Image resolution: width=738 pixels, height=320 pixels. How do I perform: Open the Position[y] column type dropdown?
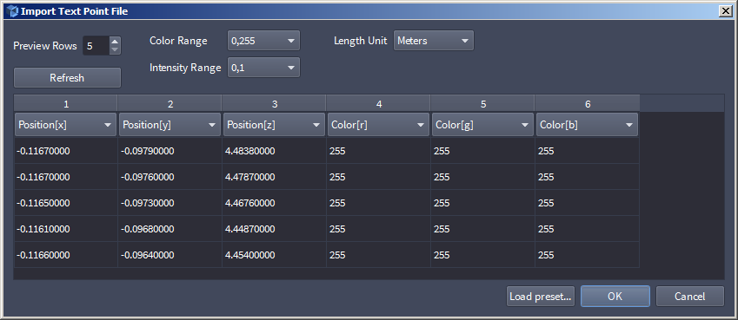tap(170, 125)
